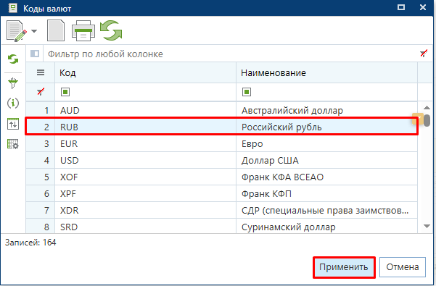Click the table settings gear icon
The height and width of the screenshot is (286, 436).
pos(13,144)
